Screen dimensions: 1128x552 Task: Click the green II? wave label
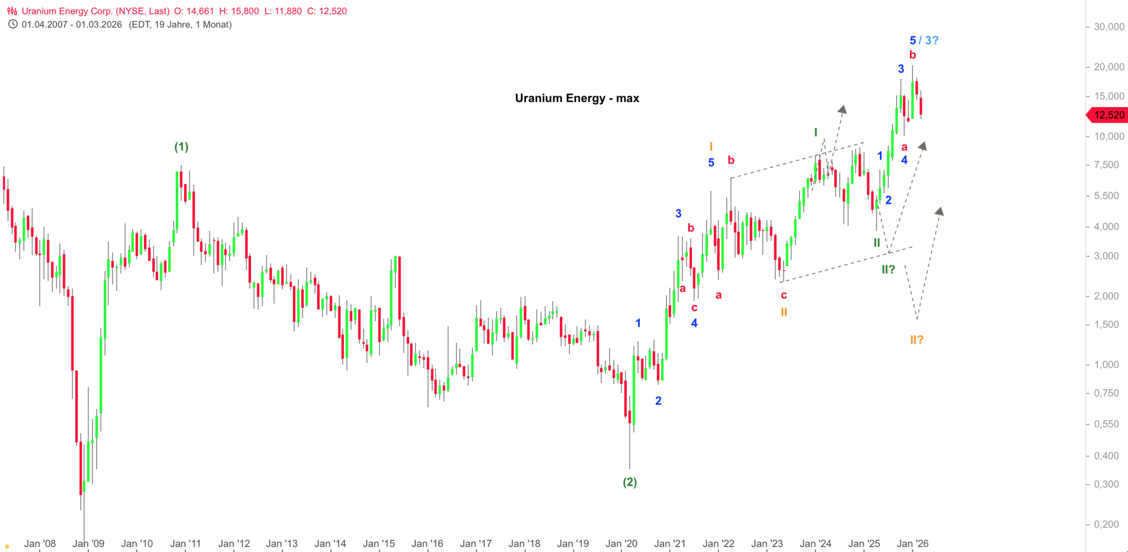point(888,270)
